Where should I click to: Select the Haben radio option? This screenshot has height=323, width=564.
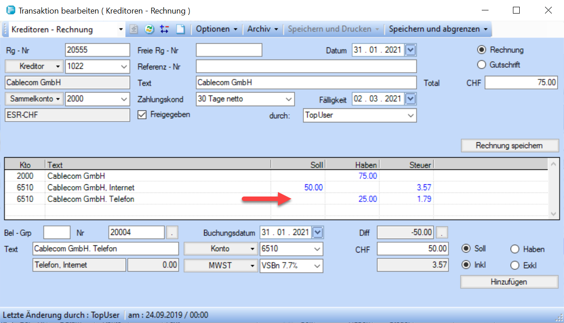515,249
